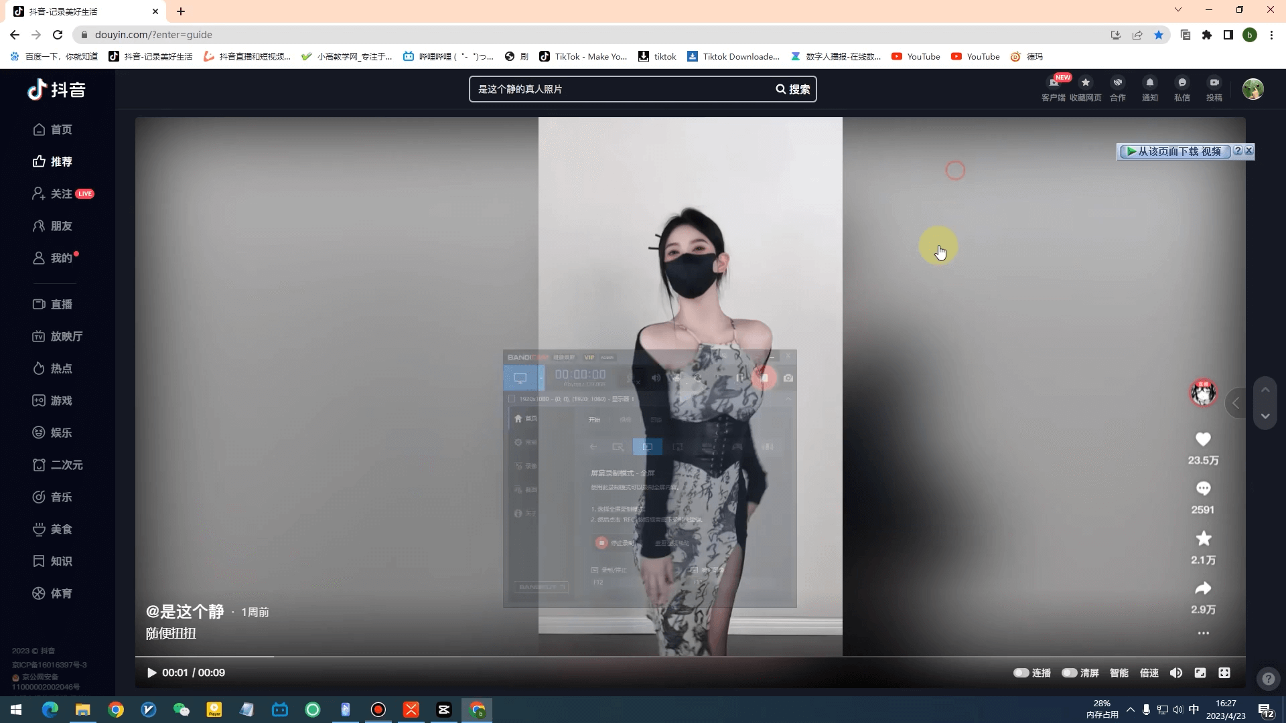Go to 朋友 friends section

(52, 226)
